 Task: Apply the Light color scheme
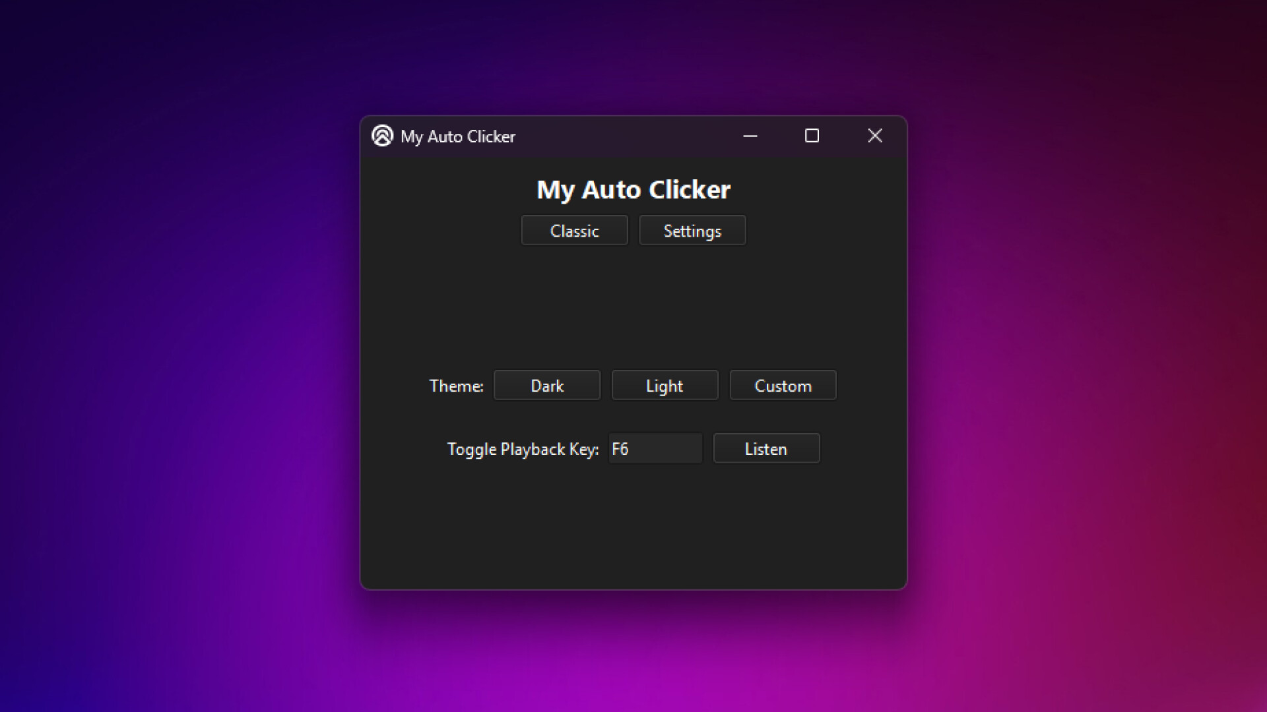[x=664, y=385]
